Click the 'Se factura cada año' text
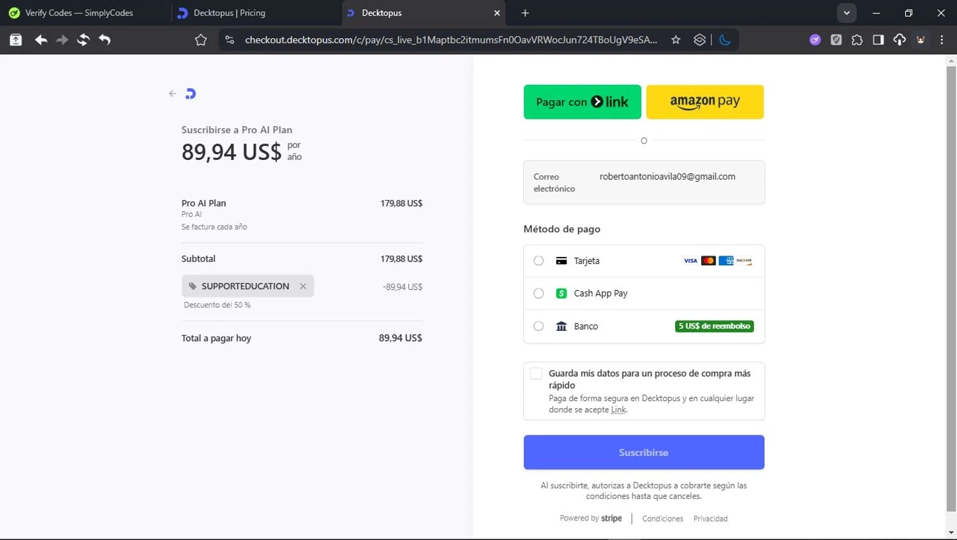957x540 pixels. tap(214, 227)
